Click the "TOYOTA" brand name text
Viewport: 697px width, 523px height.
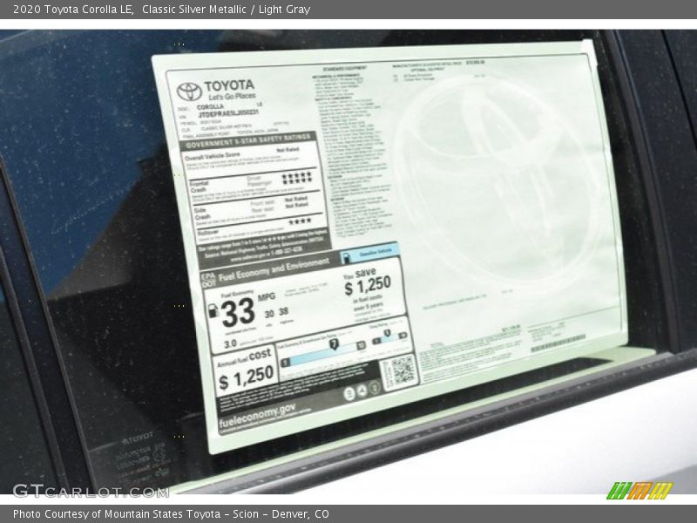click(229, 85)
